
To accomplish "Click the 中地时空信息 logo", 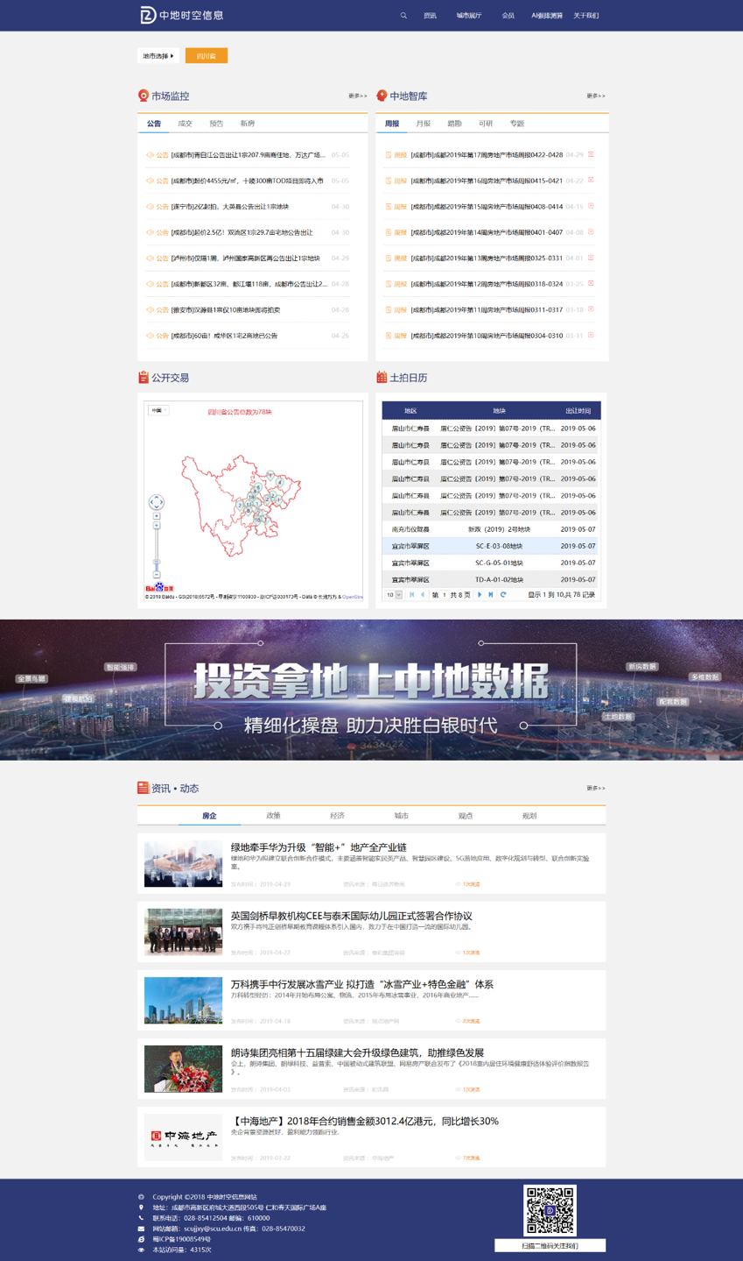I will pos(182,15).
